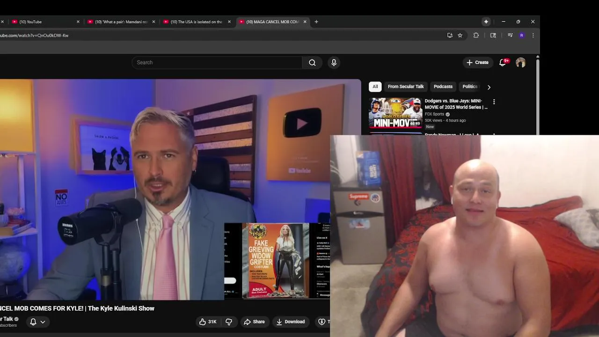Select the 'Podcasts' filter chip
The height and width of the screenshot is (337, 599).
(x=443, y=87)
